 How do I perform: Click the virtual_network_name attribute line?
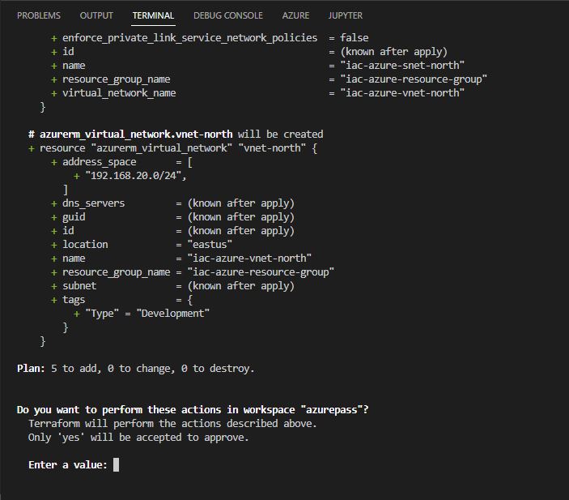(x=257, y=93)
